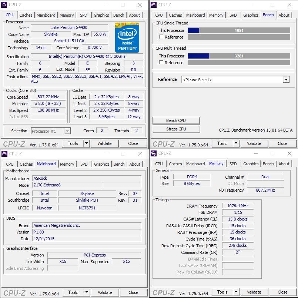298x298 pixels.
Task: Select the DRAM Frequency 1076.4 MHz value
Action: coord(238,206)
